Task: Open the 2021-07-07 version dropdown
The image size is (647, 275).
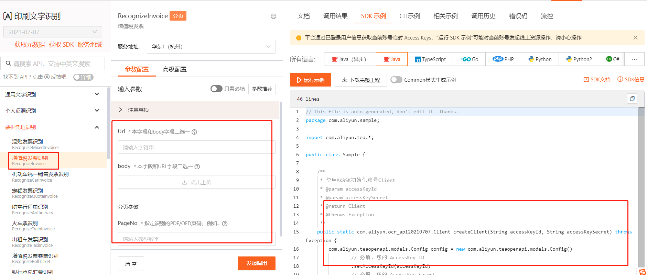Action: point(53,32)
